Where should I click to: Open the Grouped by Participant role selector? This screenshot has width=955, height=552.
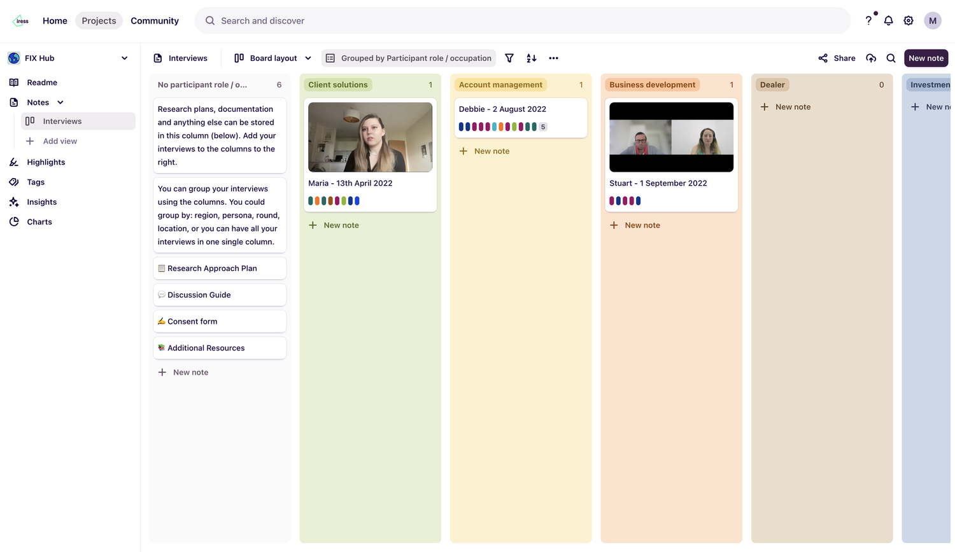point(409,58)
